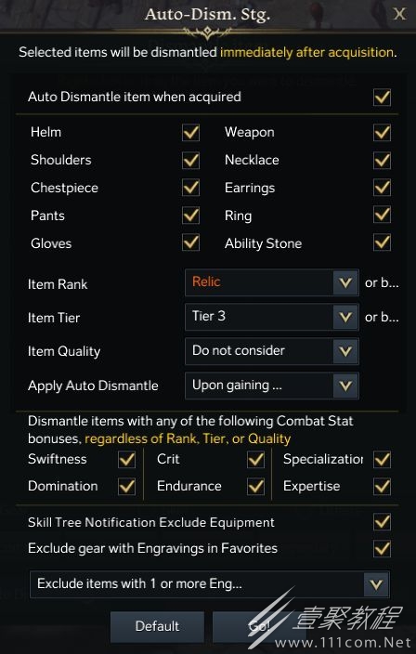The height and width of the screenshot is (654, 416).
Task: Expand the Item Tier dropdown
Action: (x=272, y=317)
